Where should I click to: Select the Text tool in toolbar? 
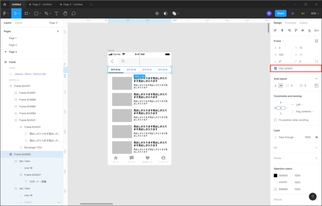coord(56,13)
